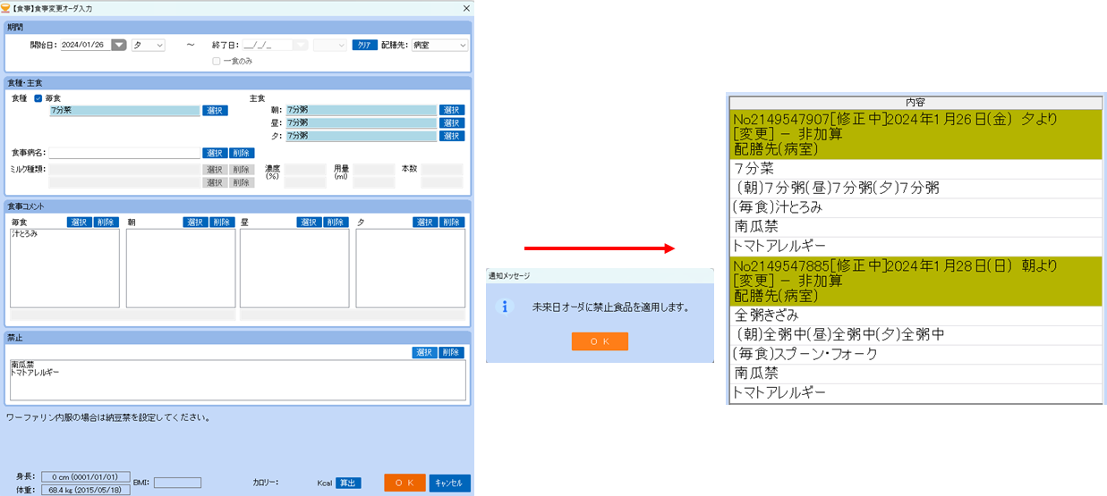Screen dimensions: 1107x496
Task: Click the empty 夕 comment list box
Action: coord(411,268)
